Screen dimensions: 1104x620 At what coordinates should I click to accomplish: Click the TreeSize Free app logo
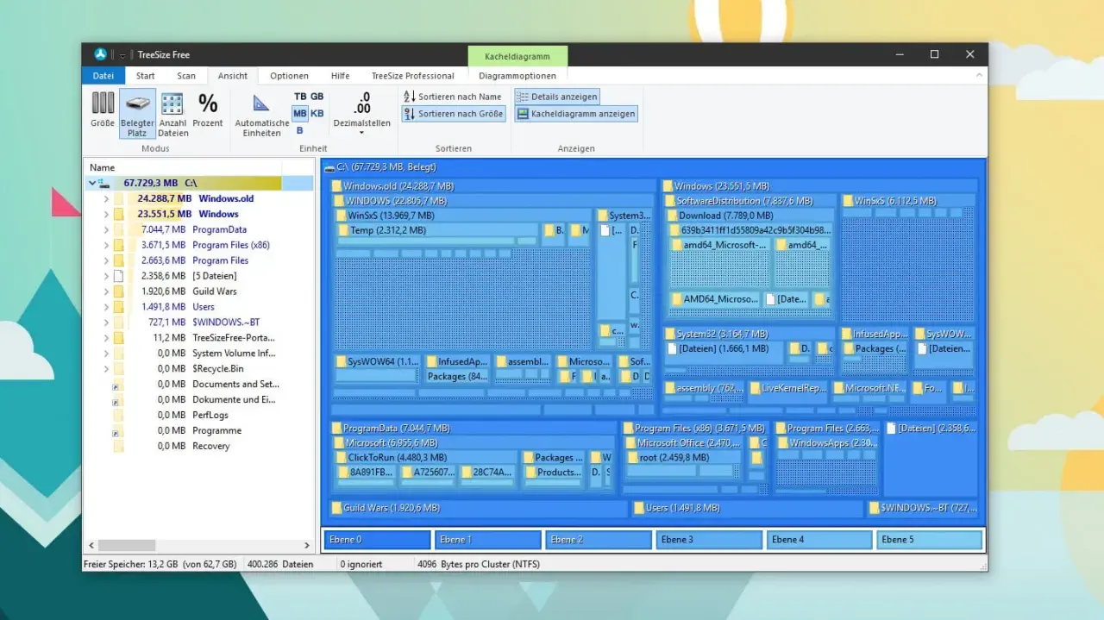pyautogui.click(x=102, y=54)
